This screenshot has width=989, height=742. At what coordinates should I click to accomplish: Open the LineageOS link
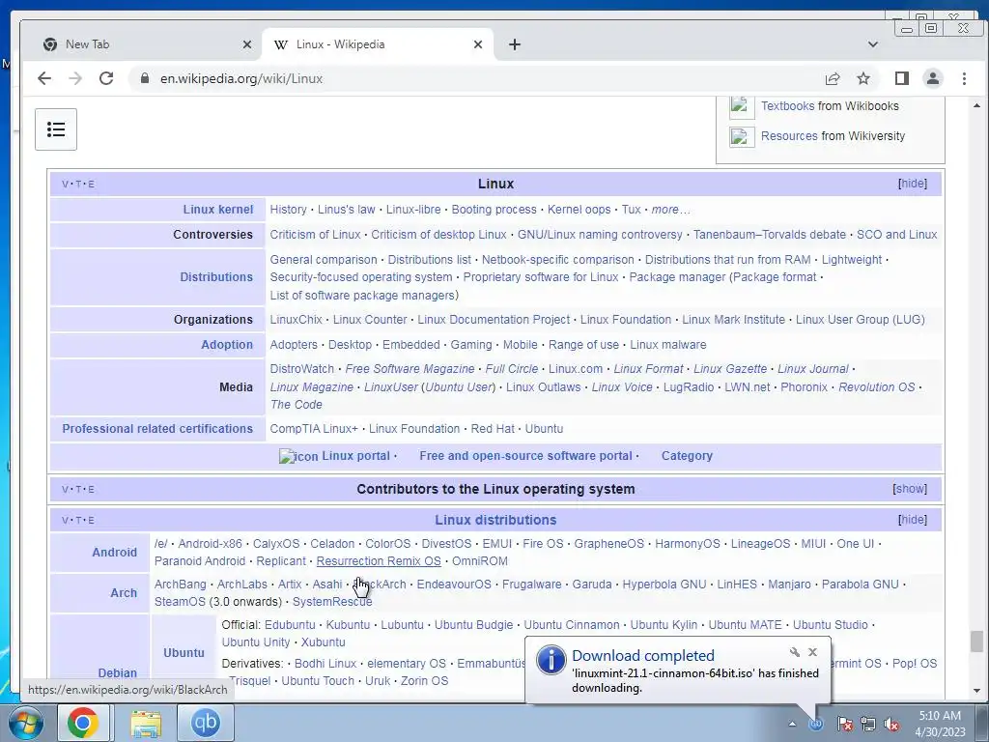760,544
